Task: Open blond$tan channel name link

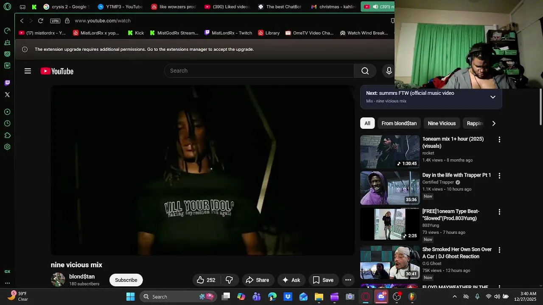Action: [82, 277]
